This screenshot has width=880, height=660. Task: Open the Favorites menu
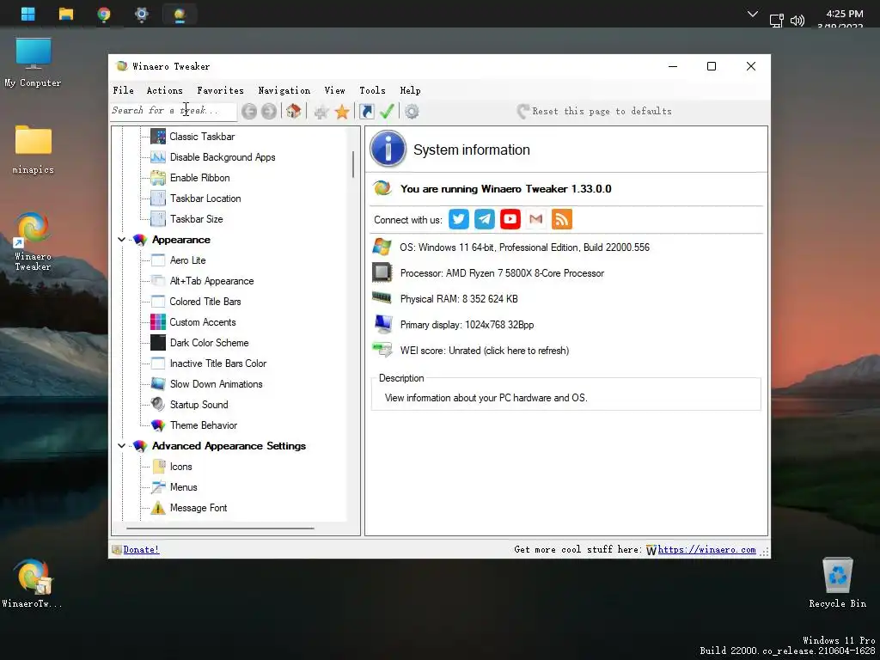point(221,90)
